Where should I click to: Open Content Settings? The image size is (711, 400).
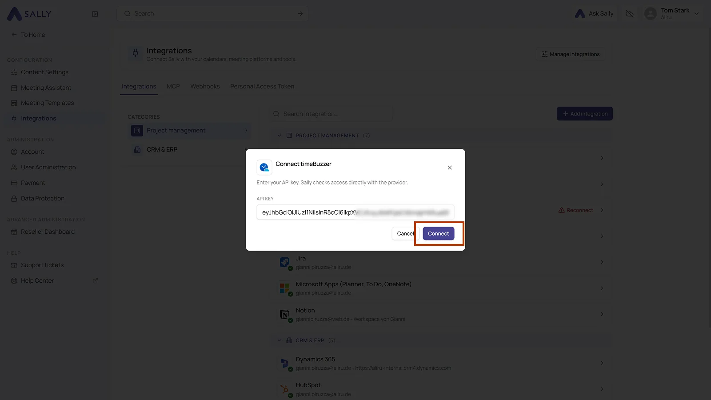(x=44, y=72)
